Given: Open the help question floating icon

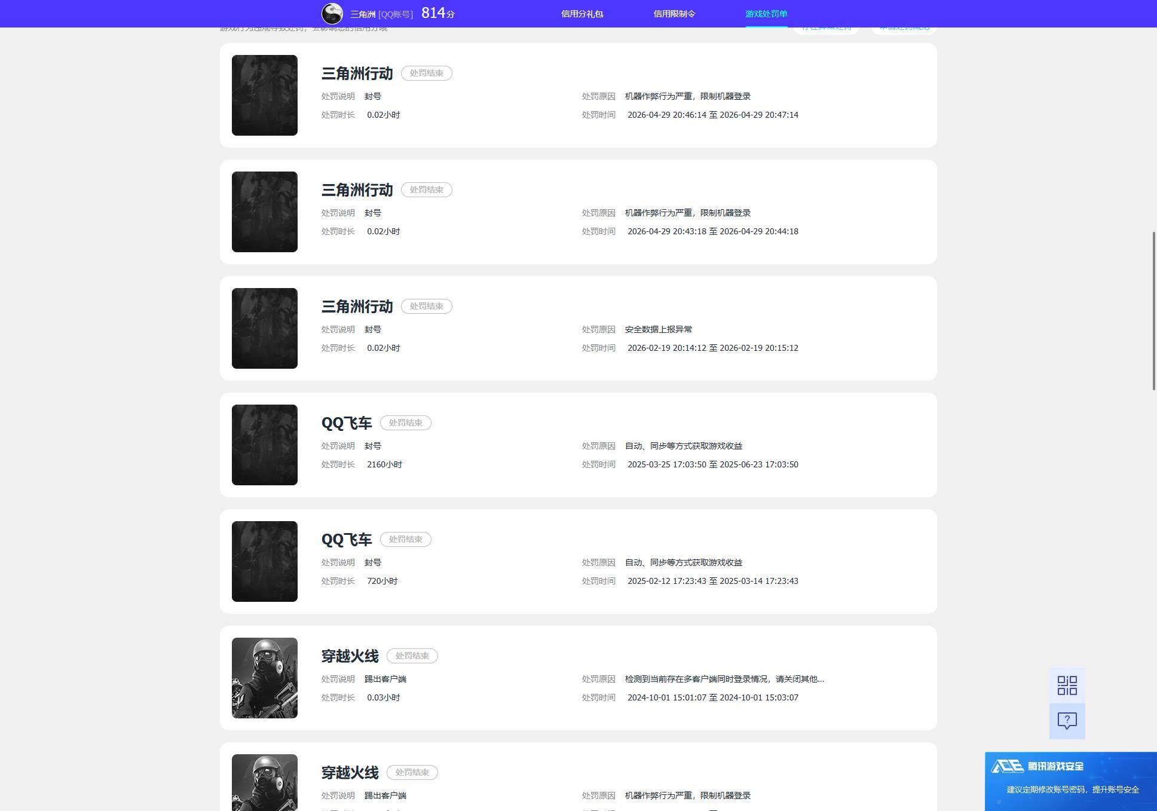Looking at the screenshot, I should pos(1067,721).
